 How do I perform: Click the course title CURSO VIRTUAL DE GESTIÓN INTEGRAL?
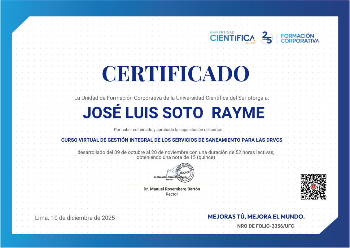(172, 140)
